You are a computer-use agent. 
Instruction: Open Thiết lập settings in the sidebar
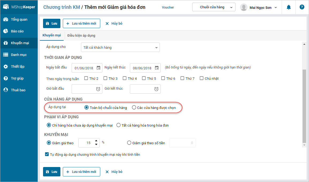click(18, 67)
